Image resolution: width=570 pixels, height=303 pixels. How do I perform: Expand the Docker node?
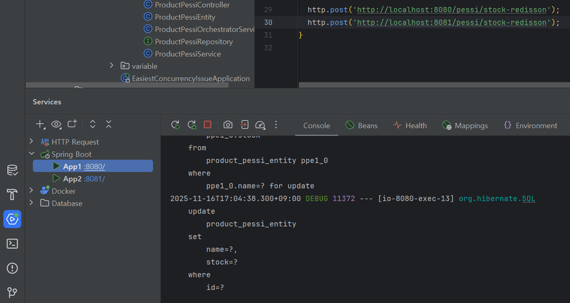31,190
